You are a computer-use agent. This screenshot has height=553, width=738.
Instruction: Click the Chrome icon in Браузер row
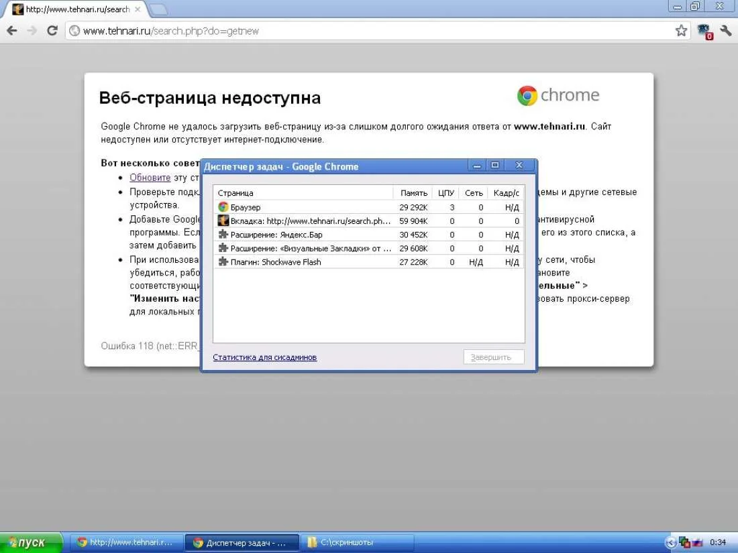223,207
